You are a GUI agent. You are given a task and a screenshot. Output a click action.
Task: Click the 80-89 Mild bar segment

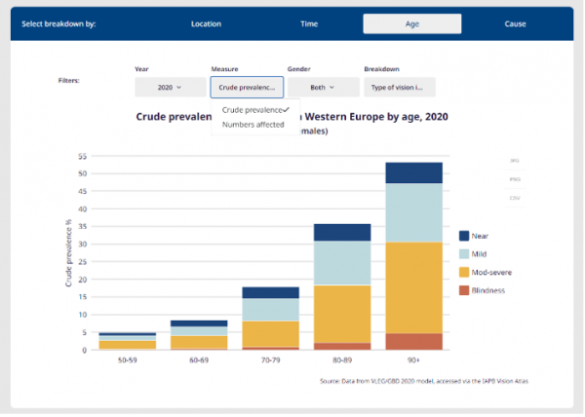click(x=342, y=263)
